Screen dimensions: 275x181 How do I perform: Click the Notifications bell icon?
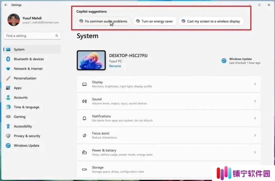[x=84, y=118]
